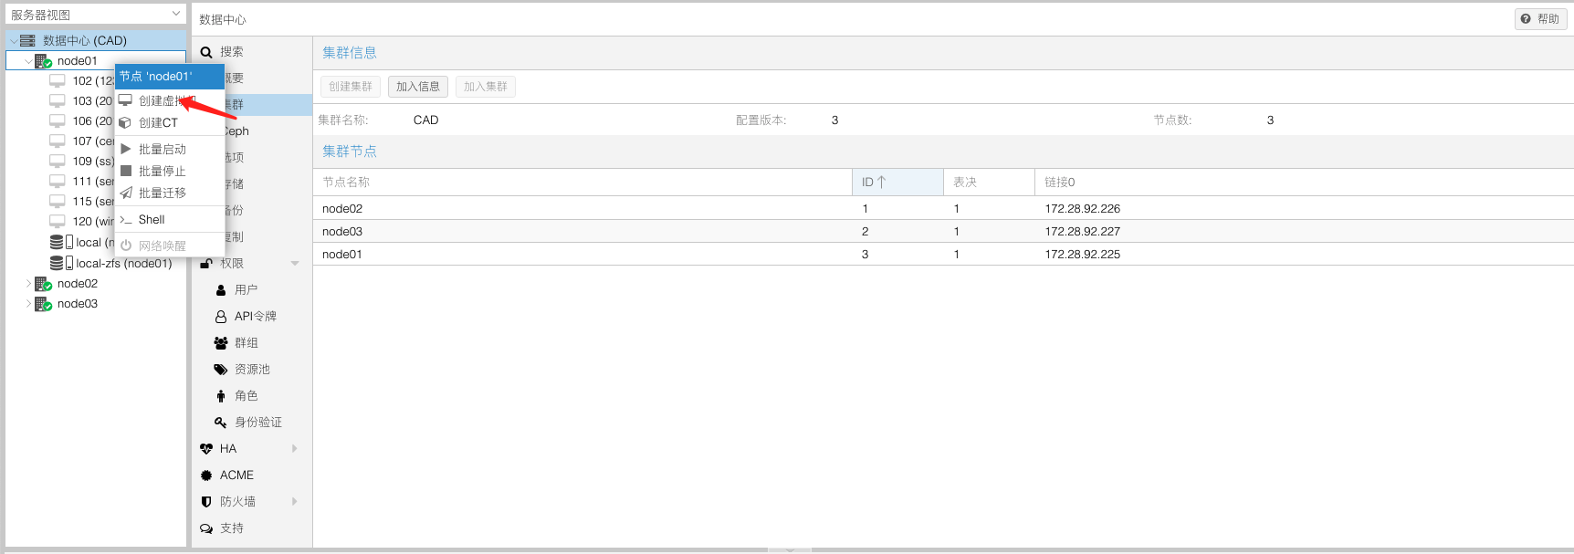Expand the 防火墙 submenu arrow

click(295, 502)
